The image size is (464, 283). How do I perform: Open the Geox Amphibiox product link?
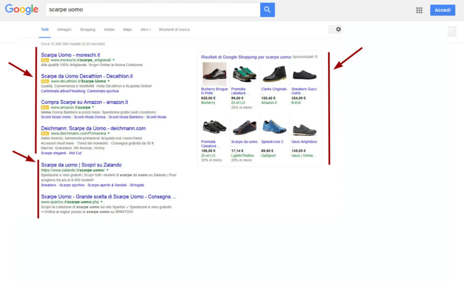pos(304,142)
